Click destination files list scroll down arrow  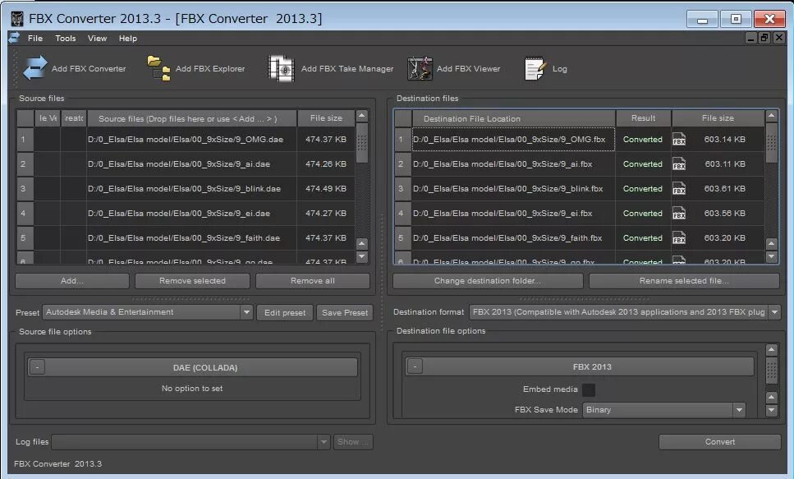coord(771,257)
